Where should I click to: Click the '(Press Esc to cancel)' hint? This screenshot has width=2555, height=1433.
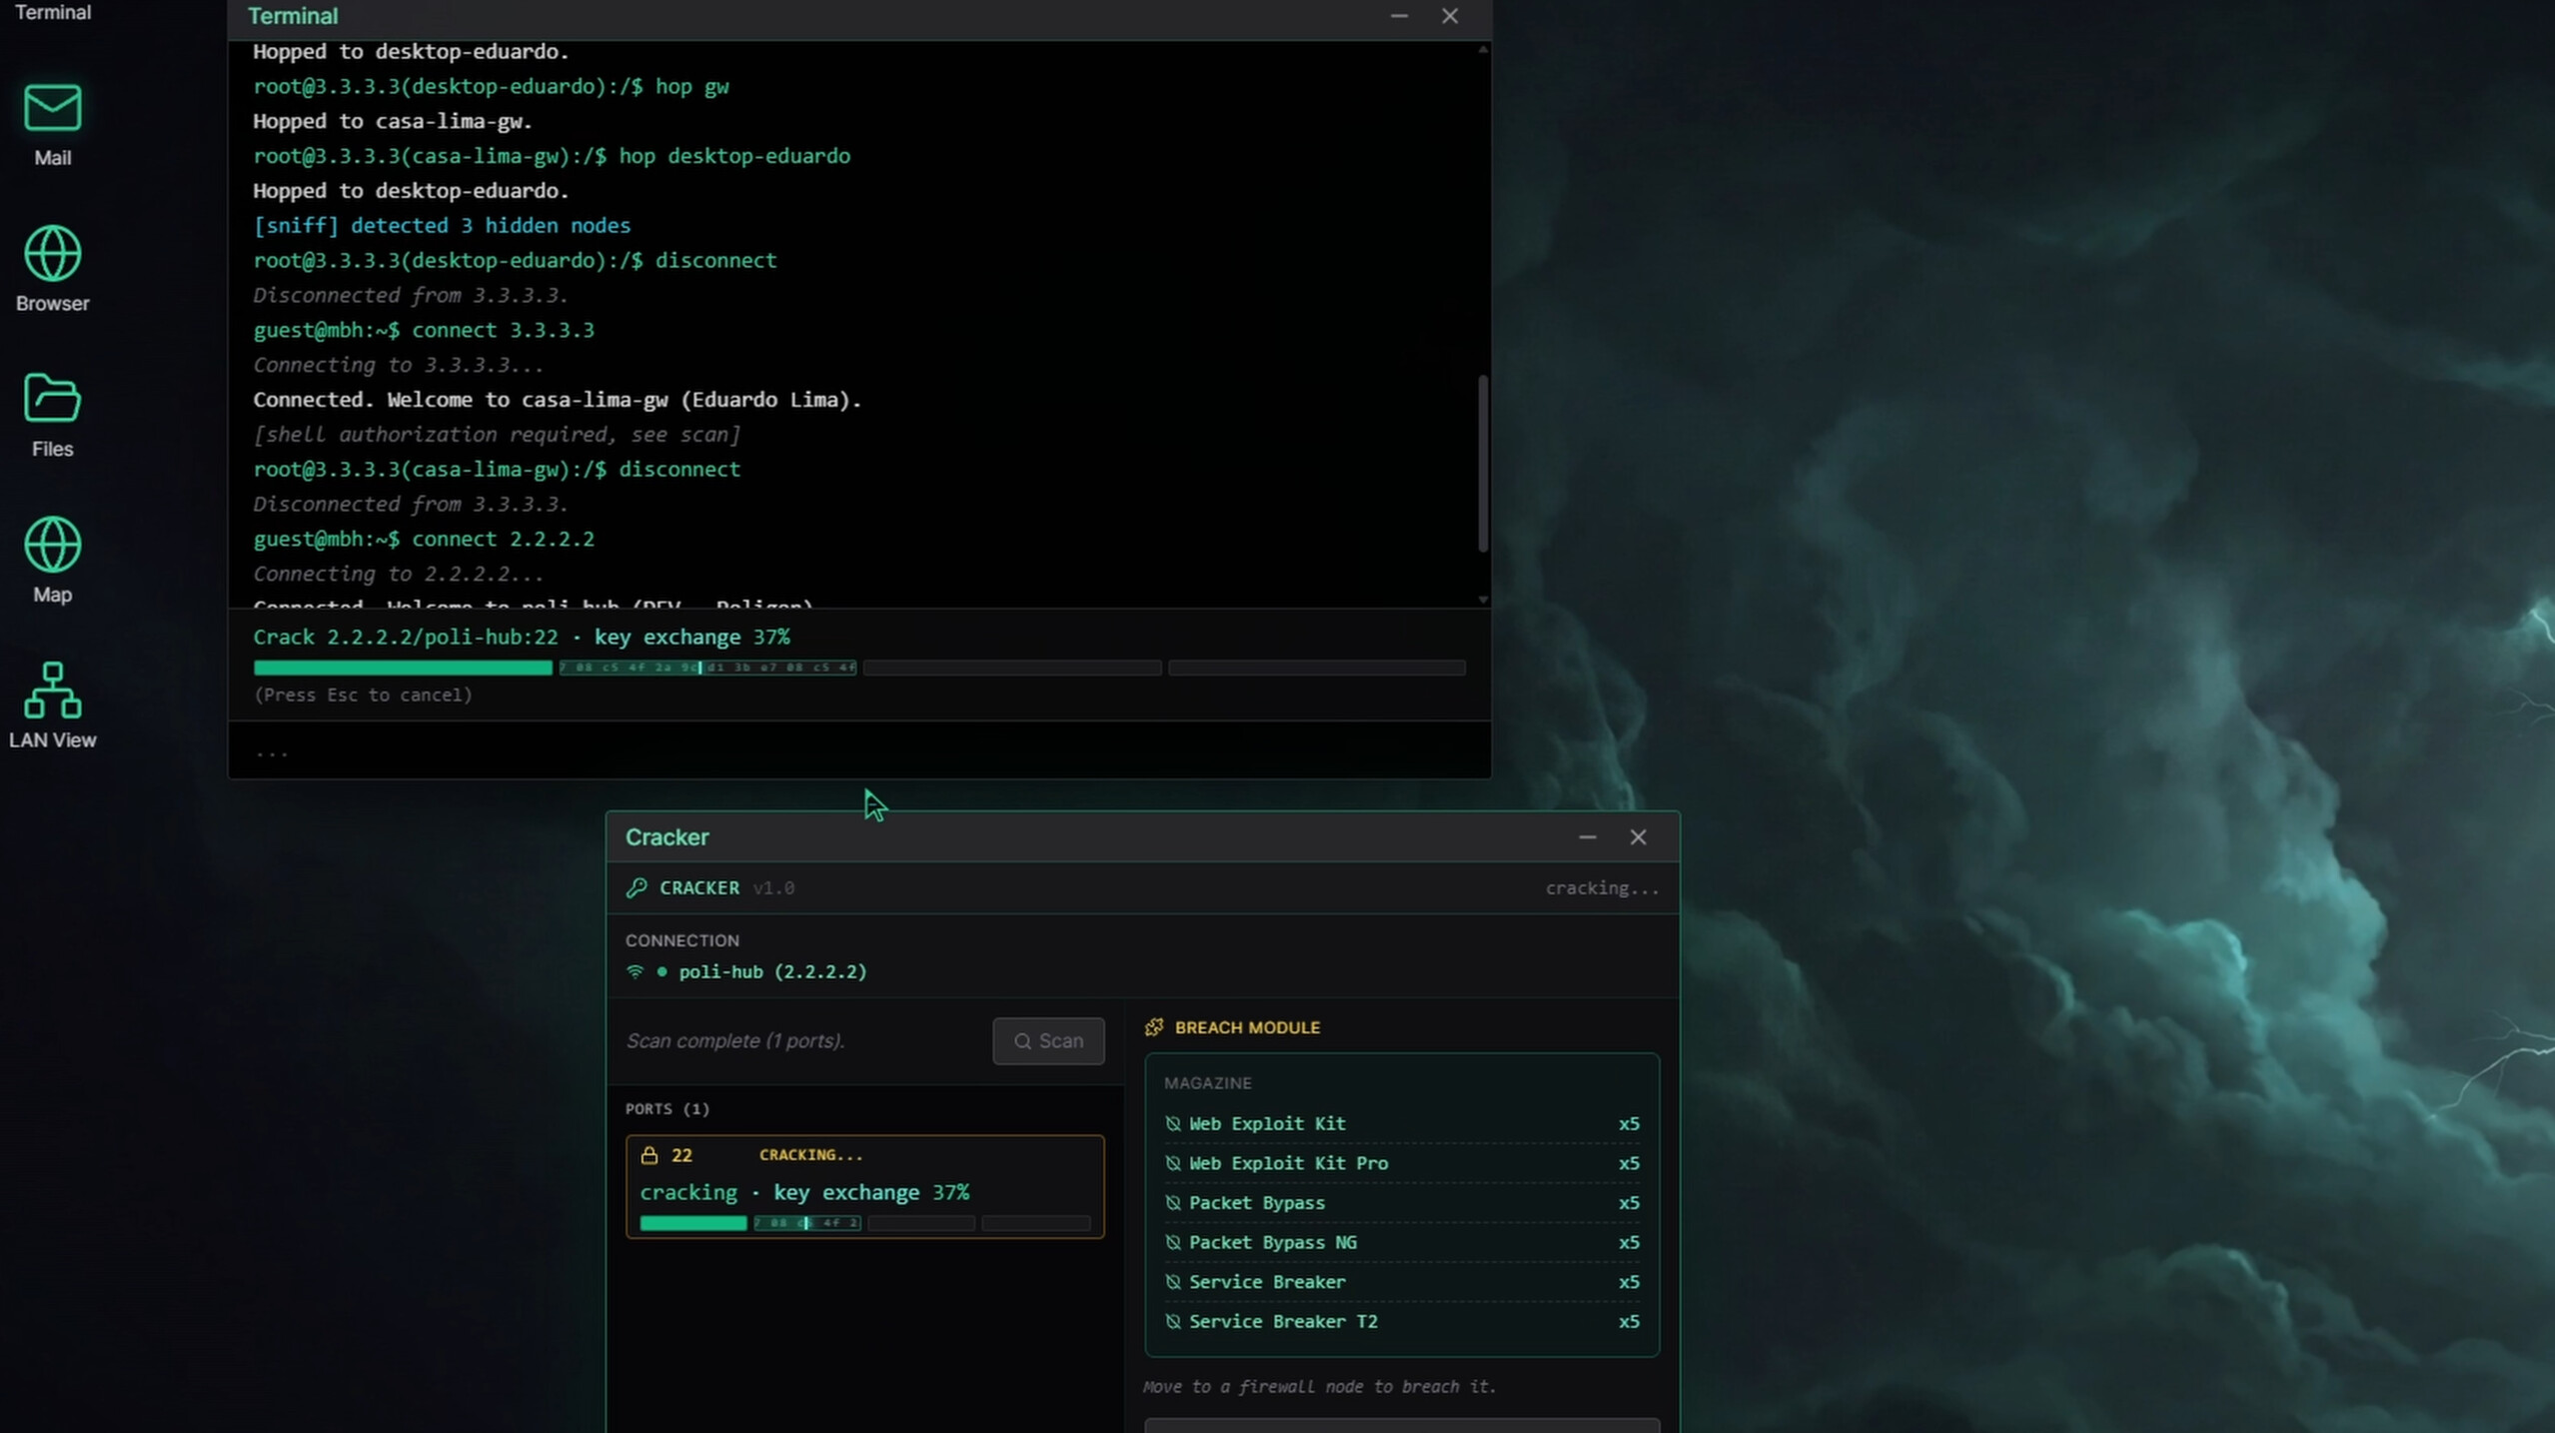pos(363,695)
